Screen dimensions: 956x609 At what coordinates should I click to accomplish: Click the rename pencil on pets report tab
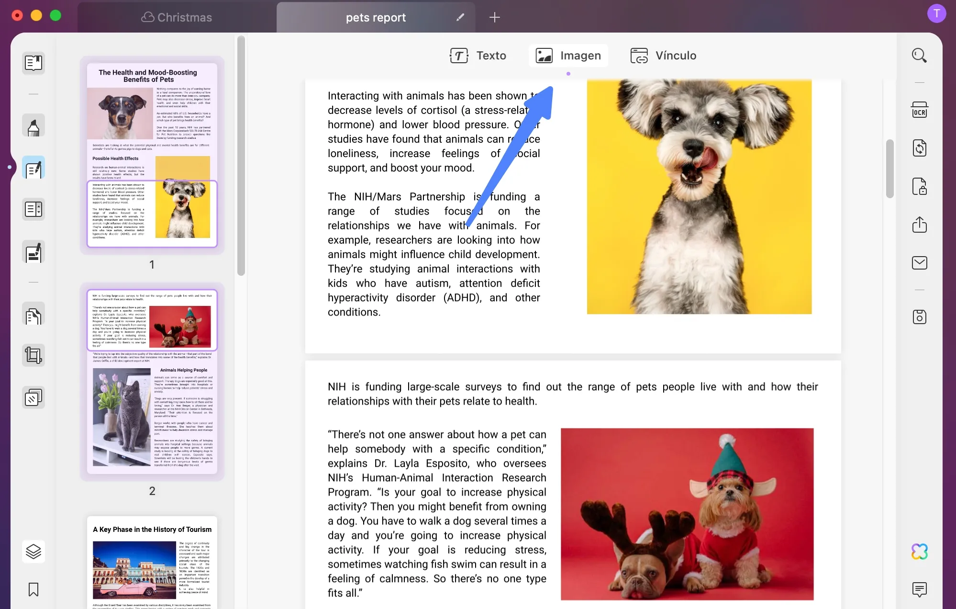(x=460, y=17)
